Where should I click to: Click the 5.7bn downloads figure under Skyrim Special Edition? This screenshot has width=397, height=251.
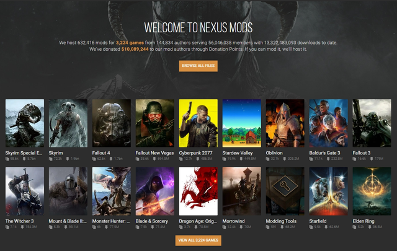coord(32,159)
